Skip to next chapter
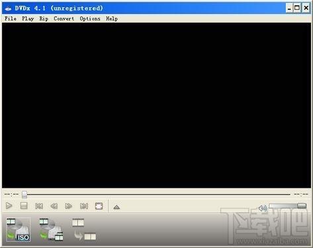The image size is (313, 248). (x=84, y=206)
